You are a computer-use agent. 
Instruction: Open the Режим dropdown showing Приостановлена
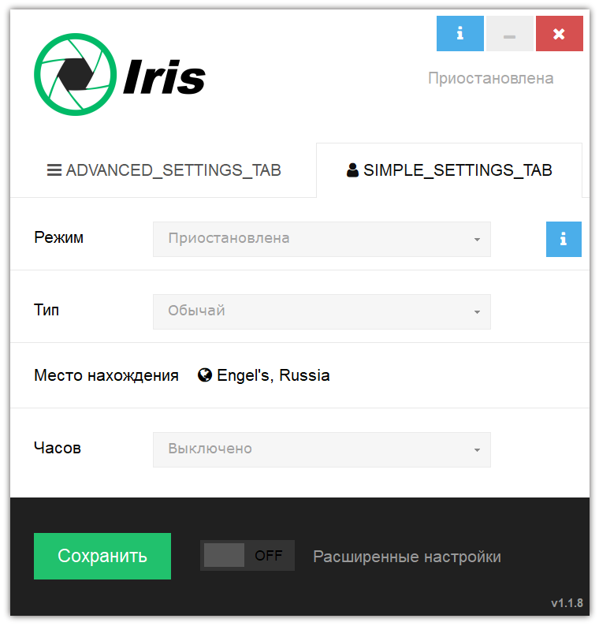click(x=322, y=239)
